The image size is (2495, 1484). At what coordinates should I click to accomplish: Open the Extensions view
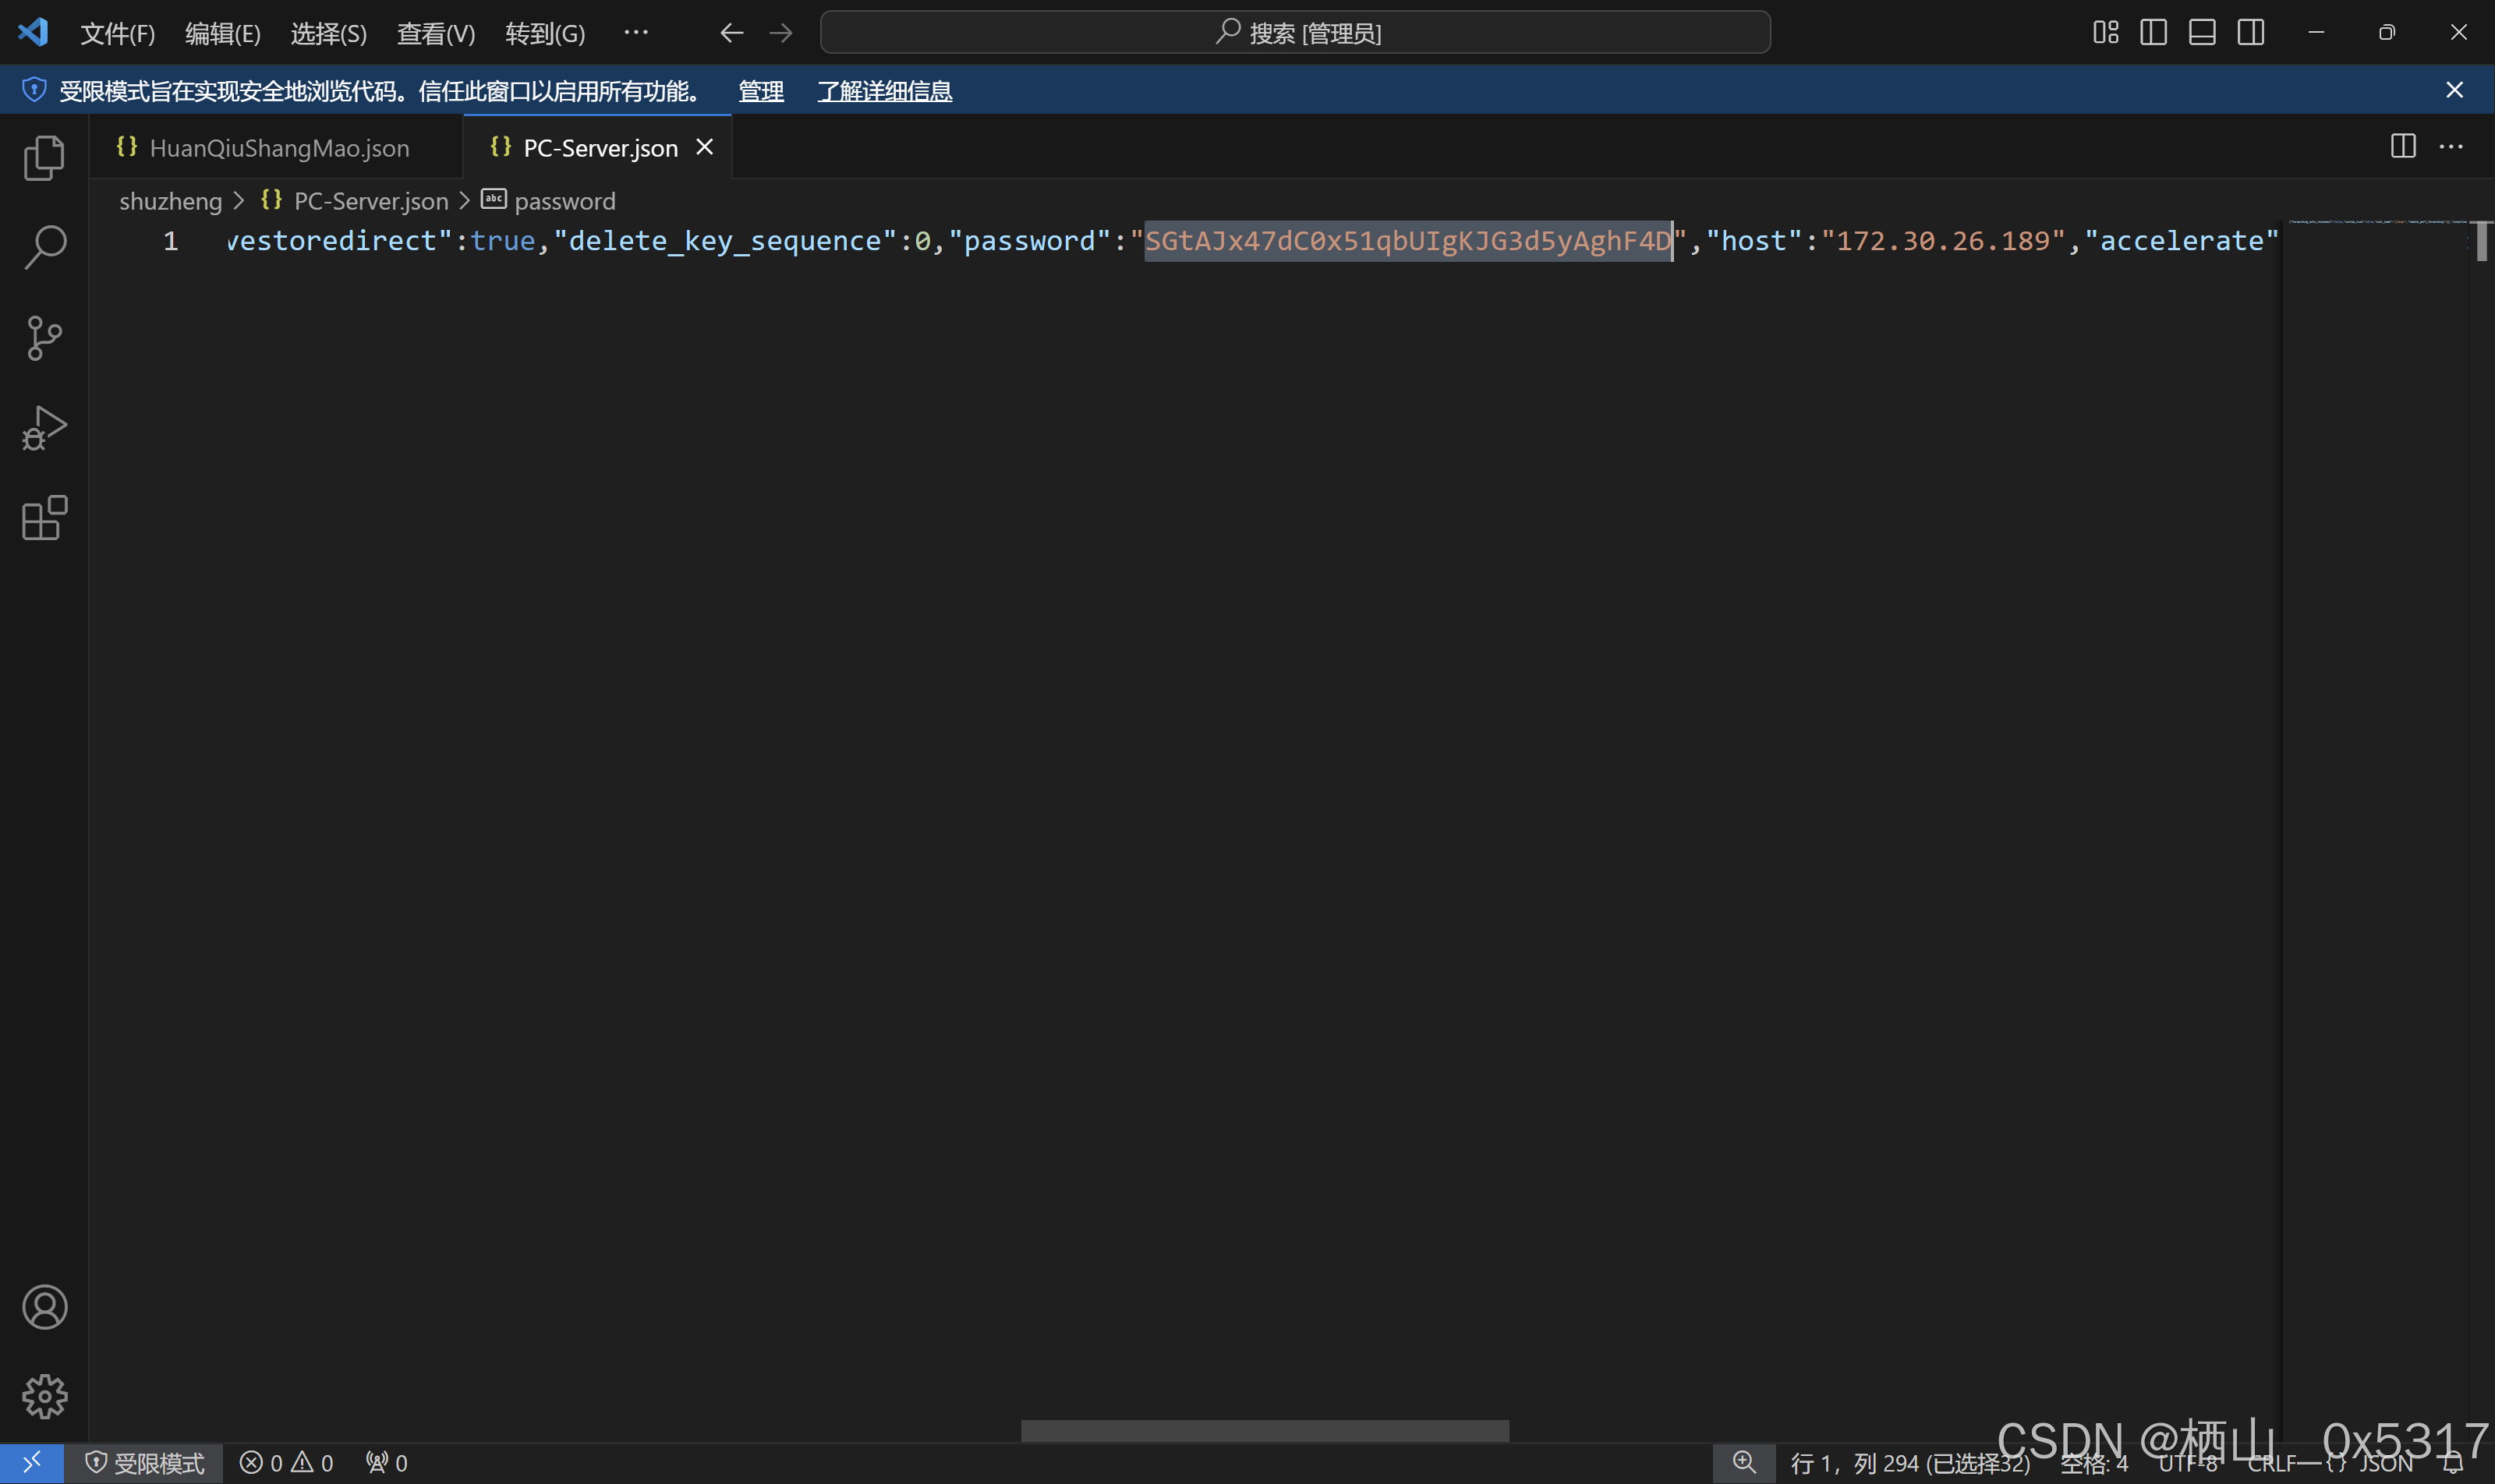pos(44,518)
